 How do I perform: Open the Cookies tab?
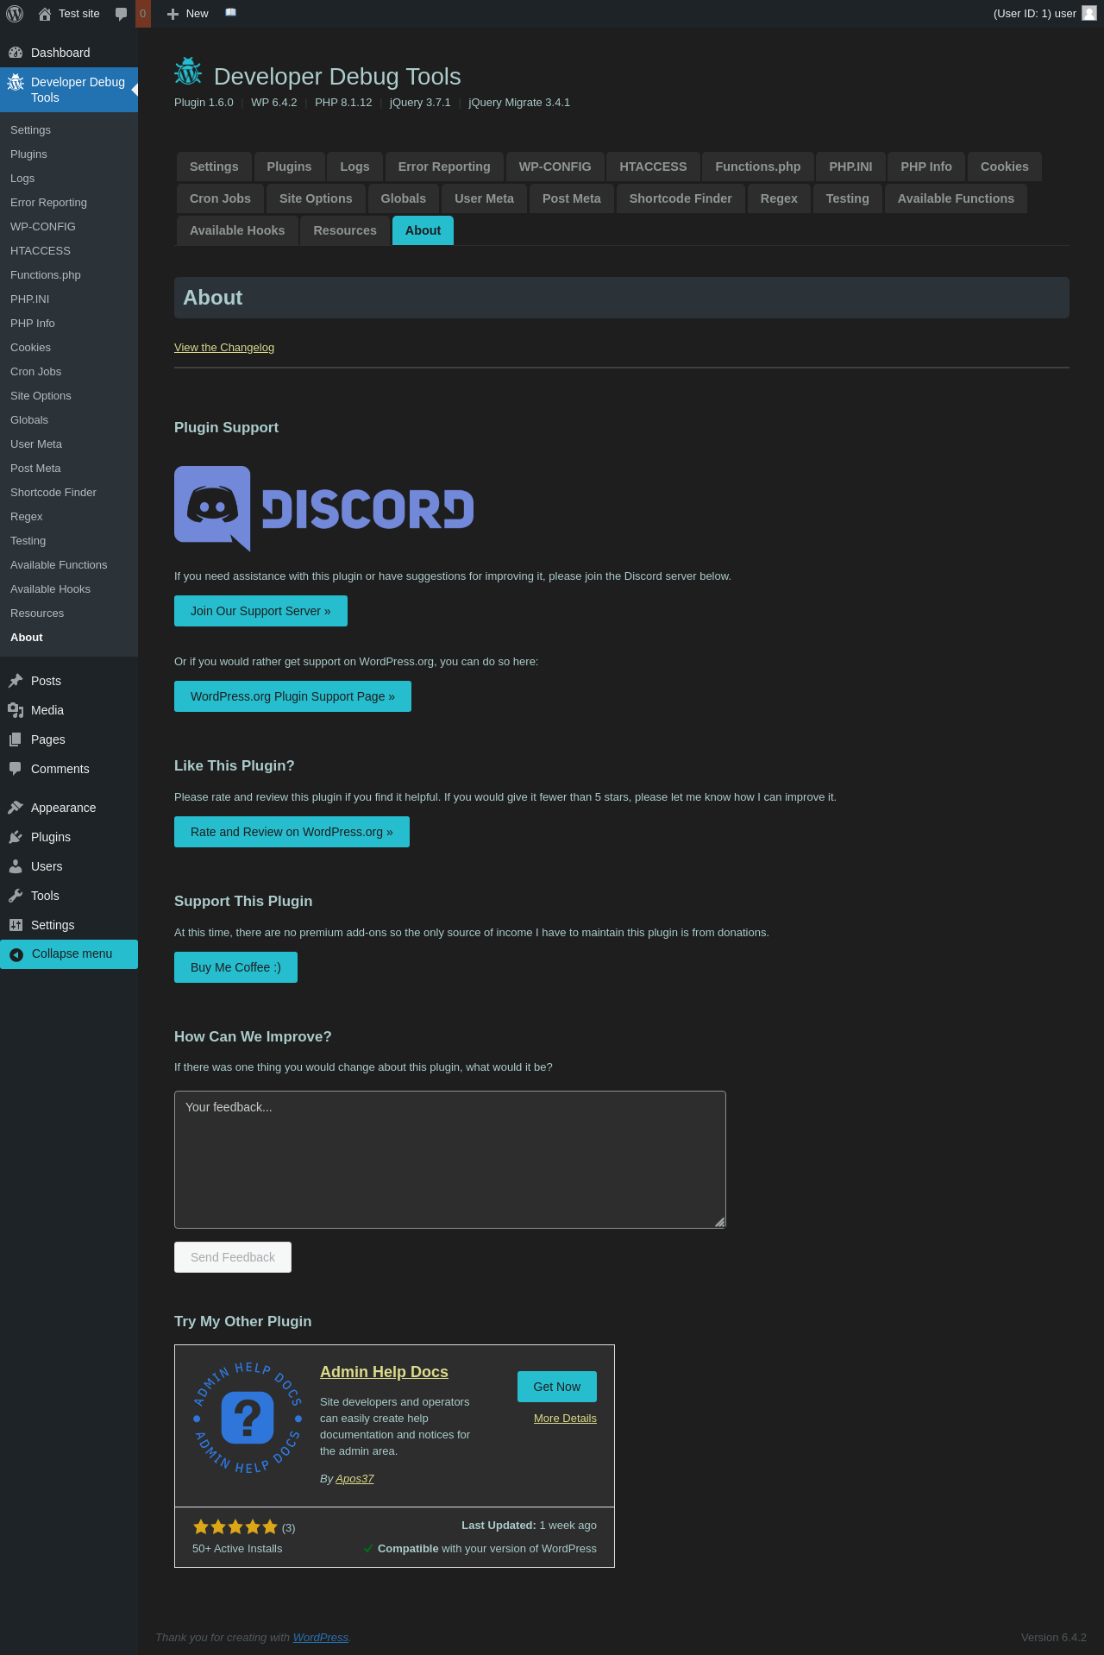point(1005,167)
